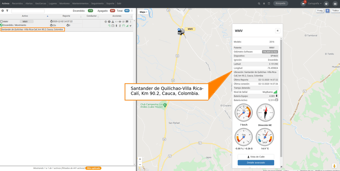Click the code brackets icon in WMV row
340x171 pixels.
coord(116,22)
